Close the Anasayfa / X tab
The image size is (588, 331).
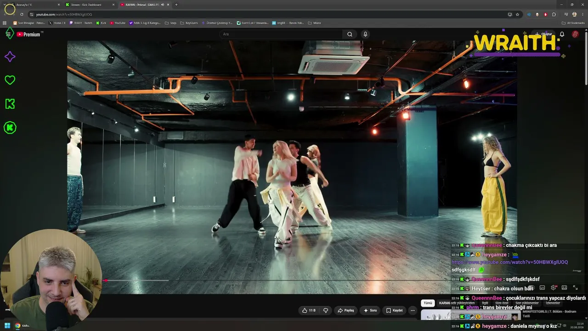point(59,5)
